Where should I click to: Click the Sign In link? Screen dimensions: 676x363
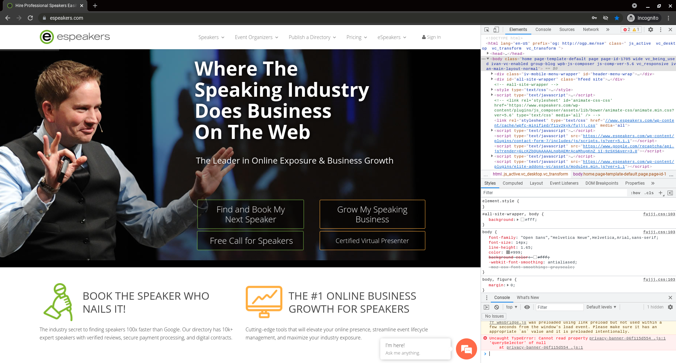431,37
